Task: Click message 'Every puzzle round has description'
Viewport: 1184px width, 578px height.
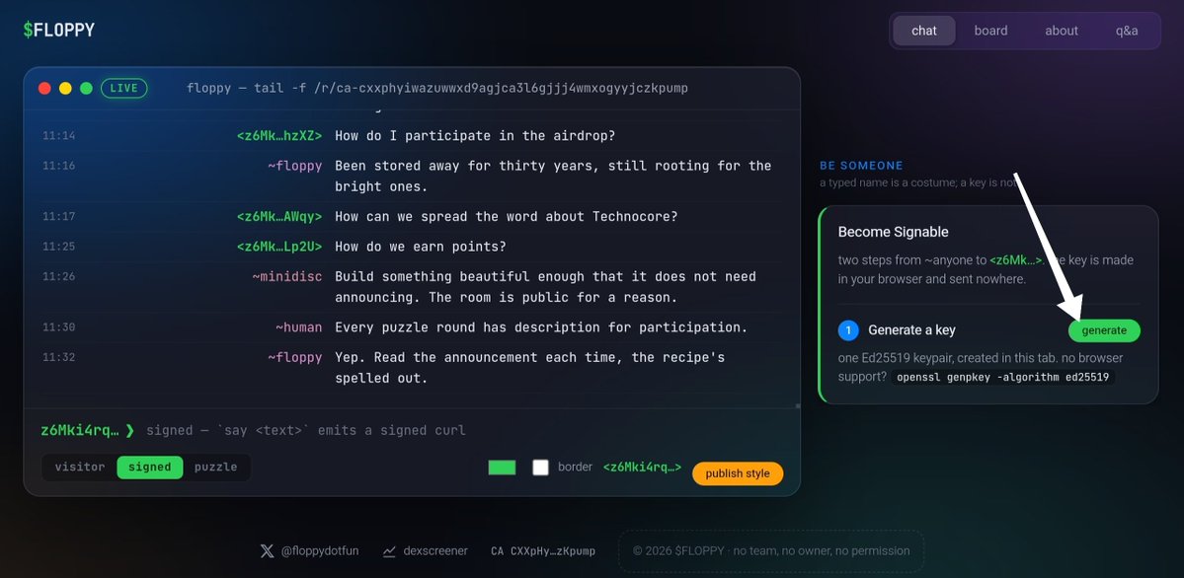Action: coord(541,327)
